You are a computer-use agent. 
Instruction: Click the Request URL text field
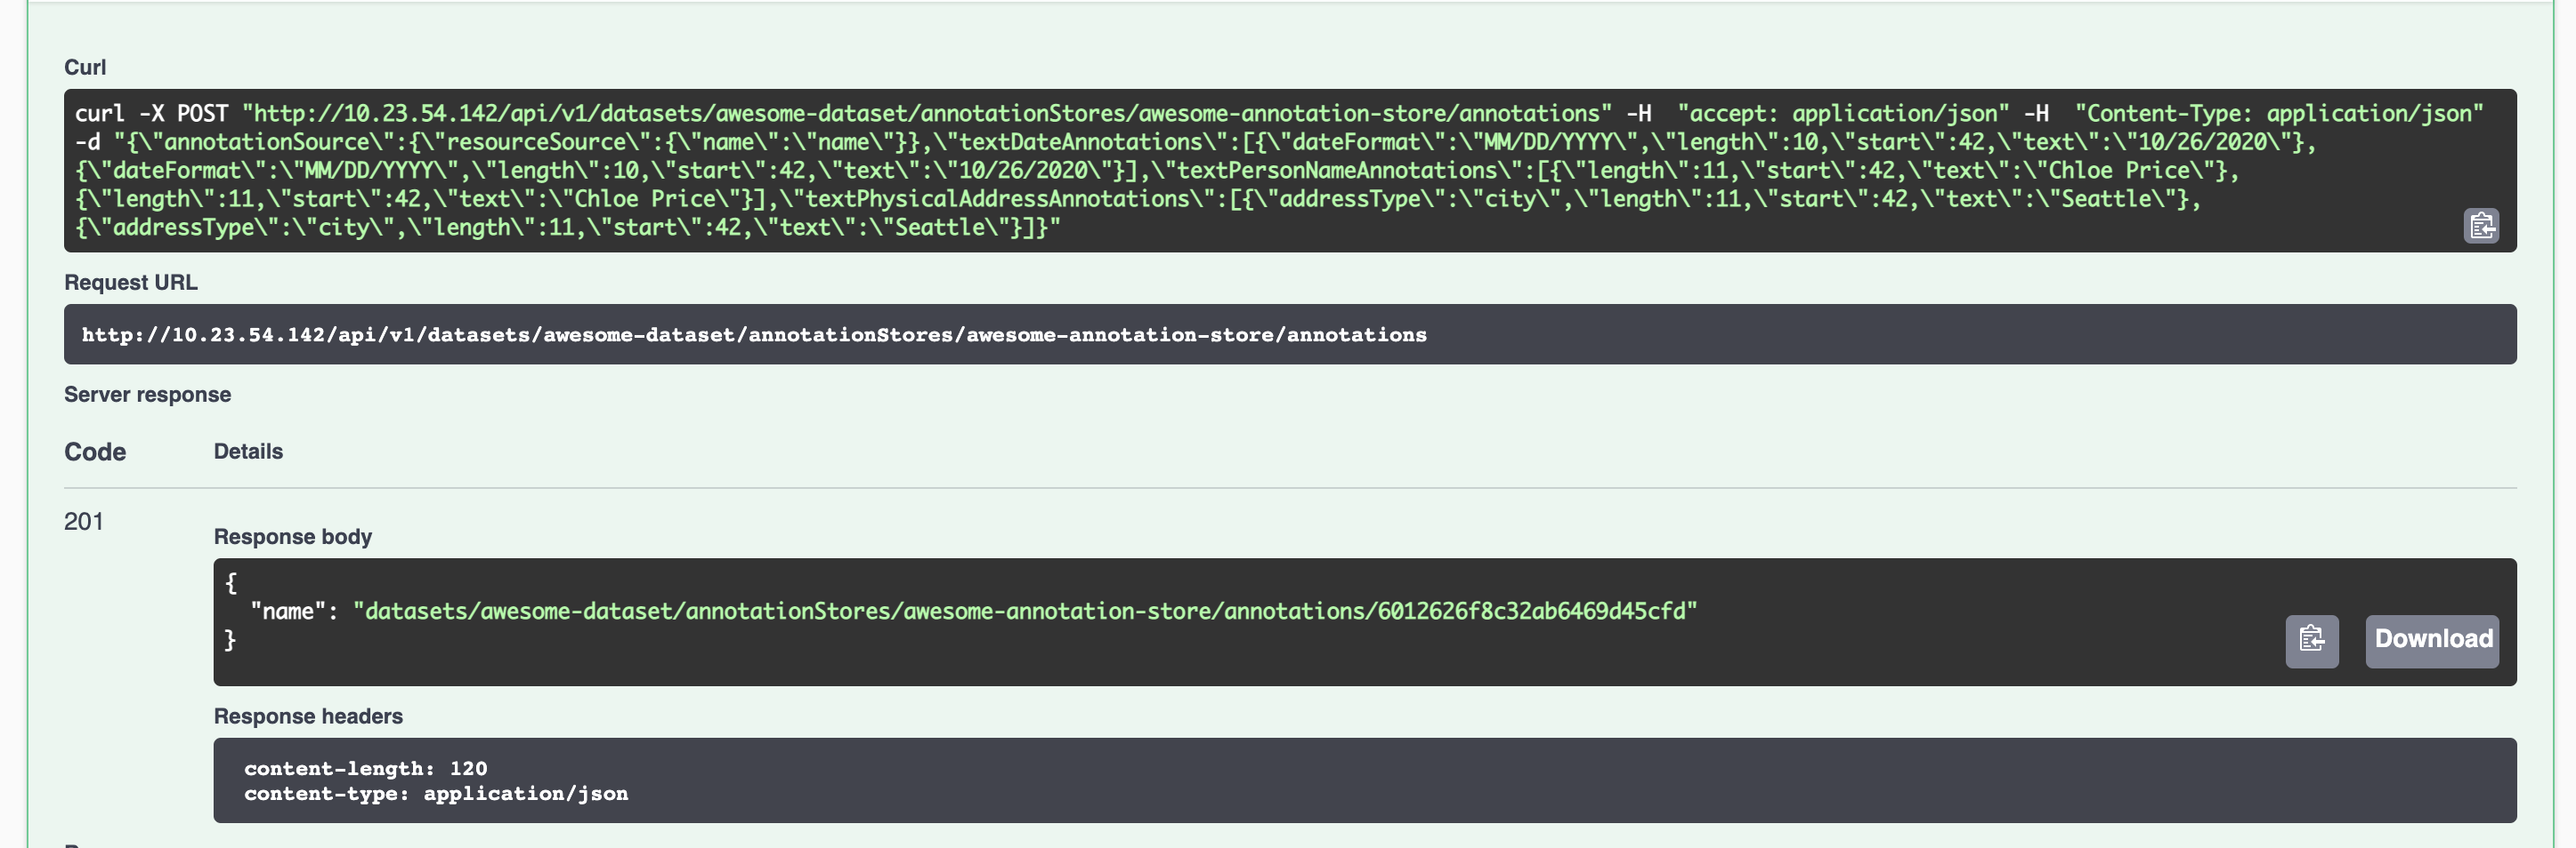[x=1290, y=334]
